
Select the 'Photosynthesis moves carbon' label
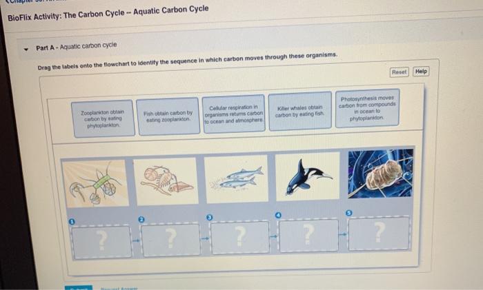point(367,108)
